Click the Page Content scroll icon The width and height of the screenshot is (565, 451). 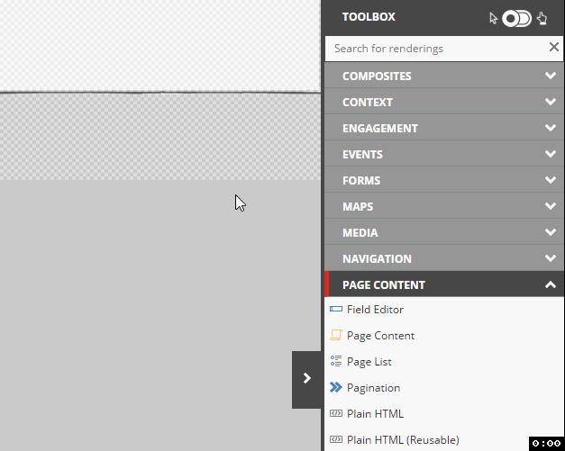tap(336, 335)
